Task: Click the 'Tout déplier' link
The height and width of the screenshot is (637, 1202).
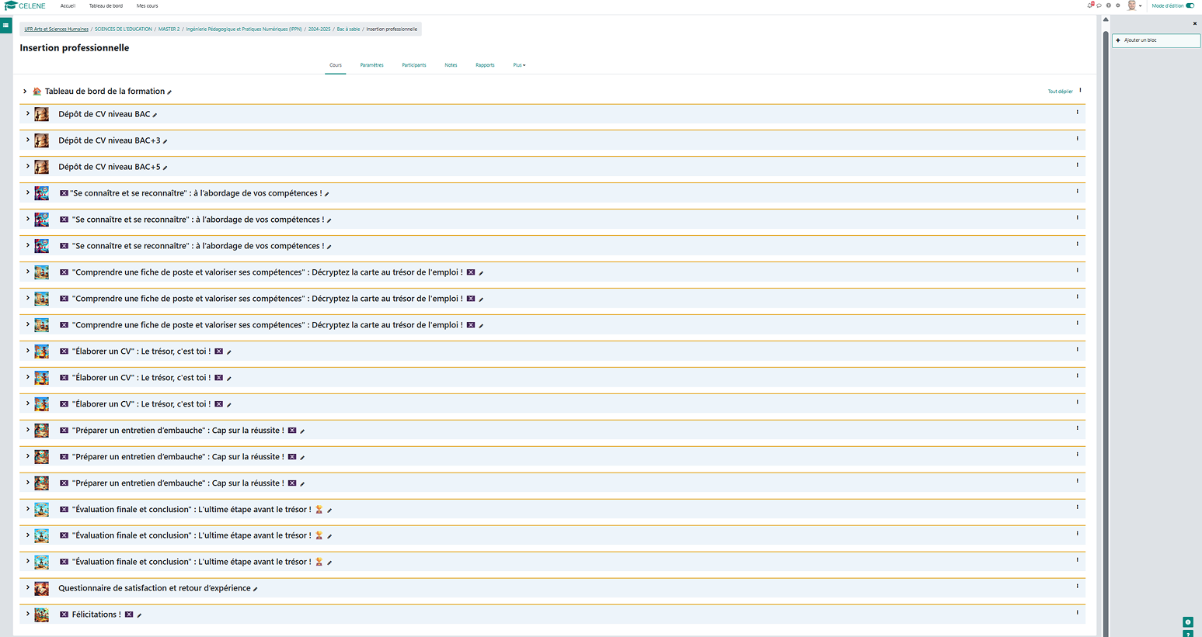Action: tap(1060, 91)
